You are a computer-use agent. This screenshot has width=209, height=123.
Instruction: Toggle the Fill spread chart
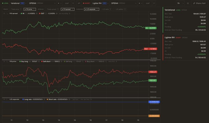[68, 9]
